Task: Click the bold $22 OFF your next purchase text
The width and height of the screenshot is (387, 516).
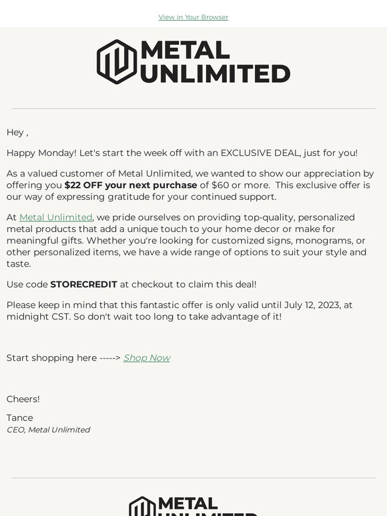Action: click(x=131, y=185)
